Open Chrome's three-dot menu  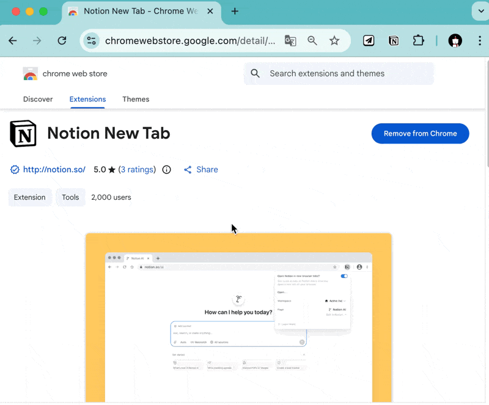point(477,41)
